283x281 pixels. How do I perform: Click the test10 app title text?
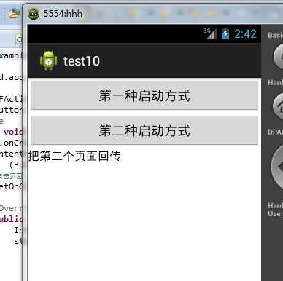82,61
